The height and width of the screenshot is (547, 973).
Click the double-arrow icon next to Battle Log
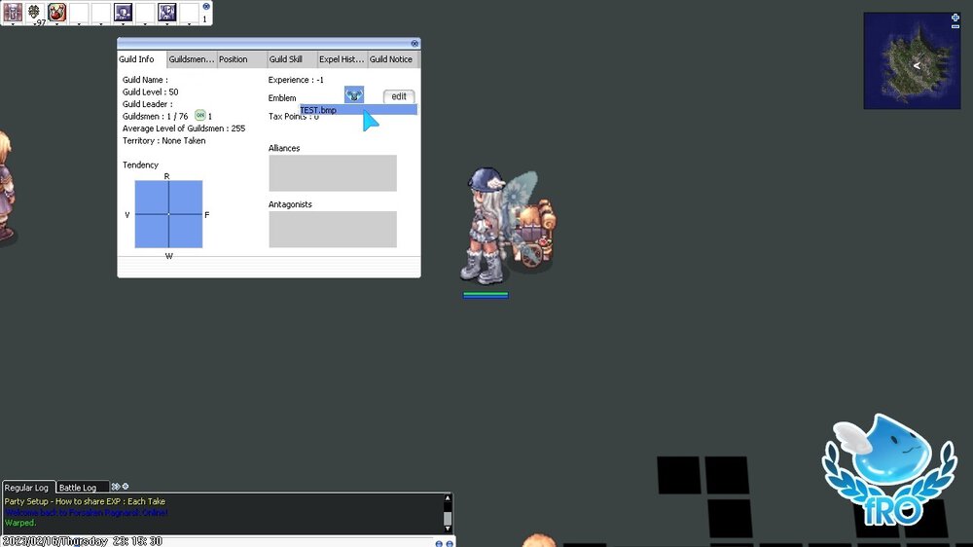[116, 487]
